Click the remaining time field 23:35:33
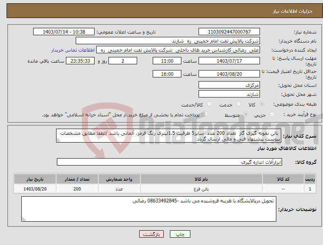Screen dimensions: 323x245 tap(80, 61)
